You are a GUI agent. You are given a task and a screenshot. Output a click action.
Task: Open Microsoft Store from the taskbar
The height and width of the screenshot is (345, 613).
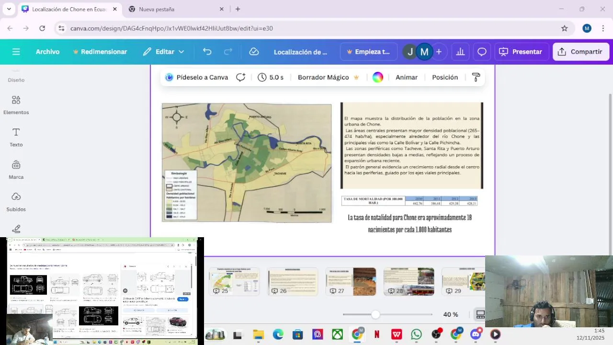[297, 334]
